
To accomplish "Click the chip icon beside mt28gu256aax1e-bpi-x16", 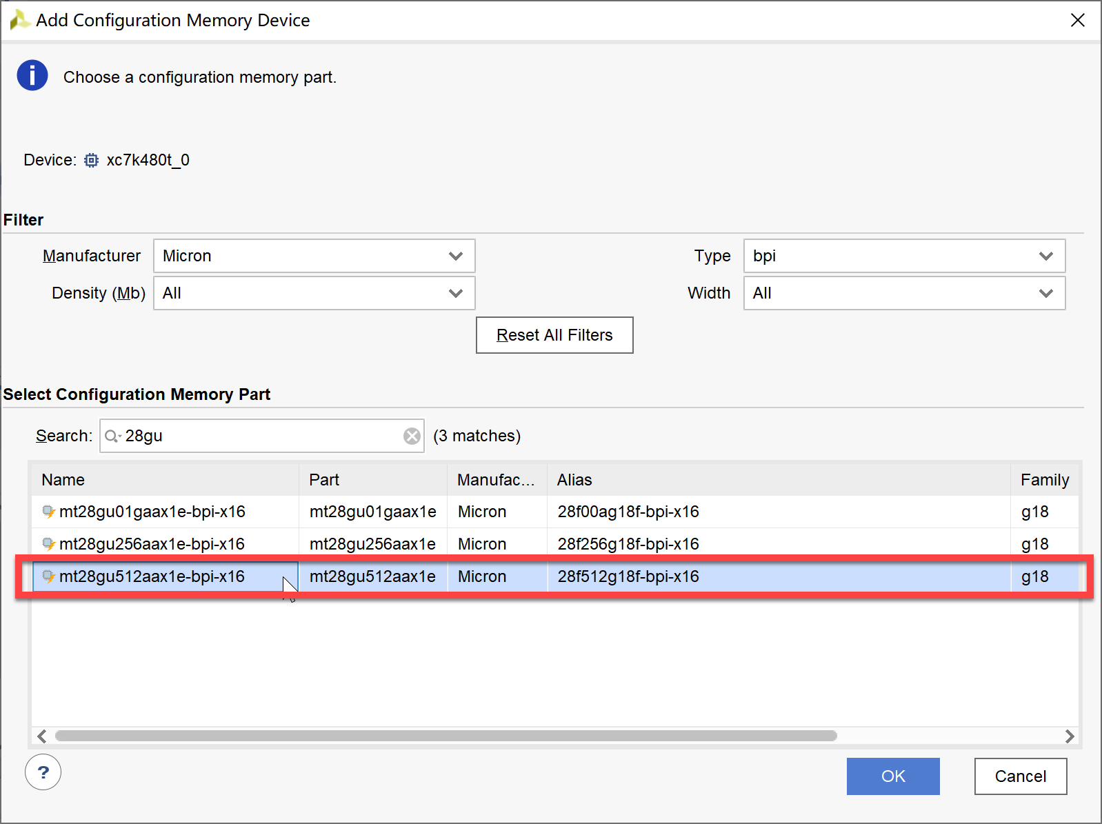I will (x=48, y=544).
